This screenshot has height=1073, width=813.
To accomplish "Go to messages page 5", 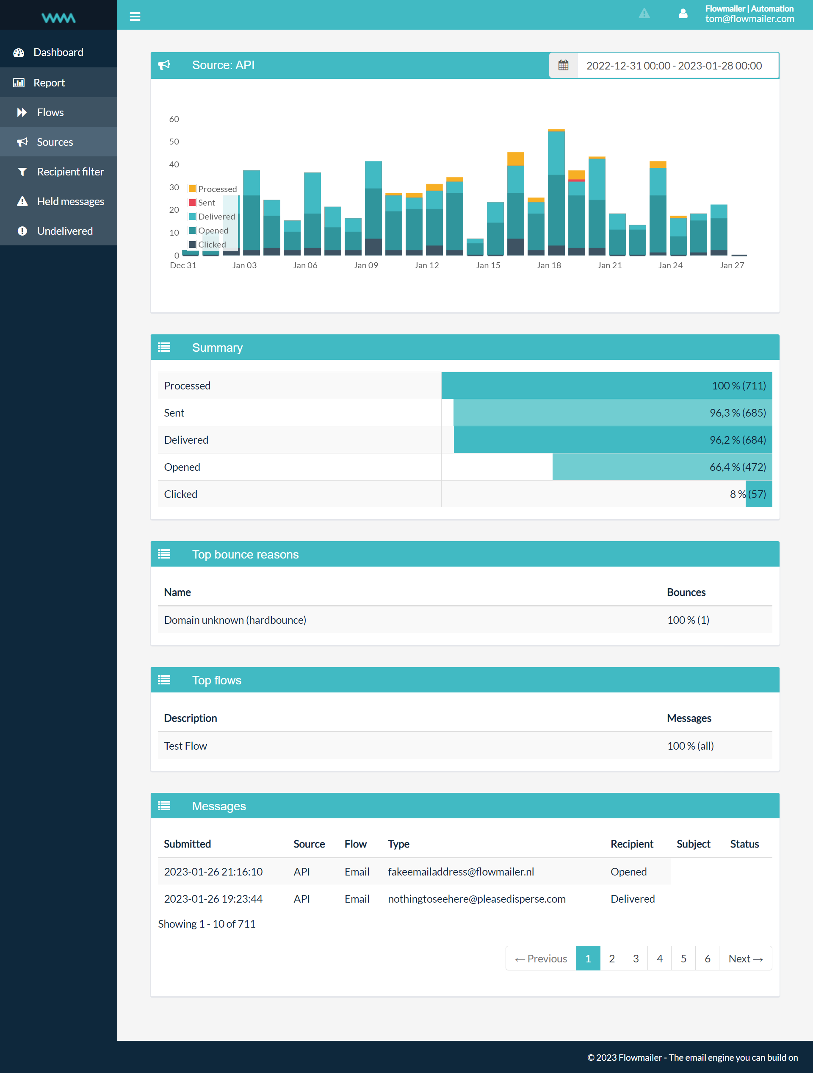I will [x=683, y=959].
